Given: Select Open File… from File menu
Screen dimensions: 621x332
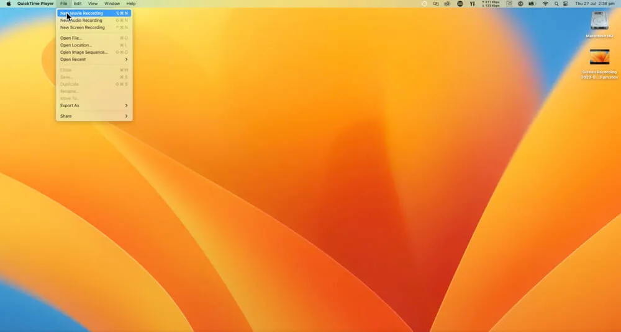Looking at the screenshot, I should 94,38.
